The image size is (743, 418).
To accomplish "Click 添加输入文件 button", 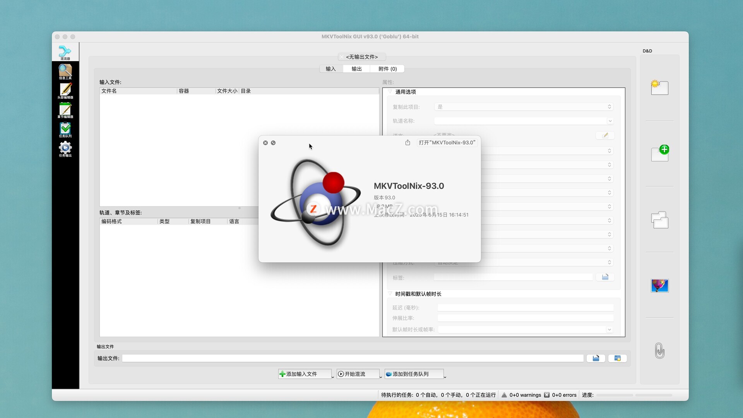I will (x=305, y=374).
